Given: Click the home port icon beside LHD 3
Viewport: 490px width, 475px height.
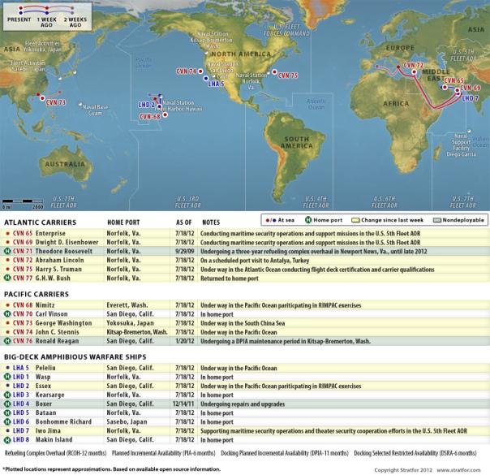Looking at the screenshot, I should coord(7,395).
